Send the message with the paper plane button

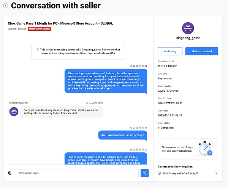144,173
